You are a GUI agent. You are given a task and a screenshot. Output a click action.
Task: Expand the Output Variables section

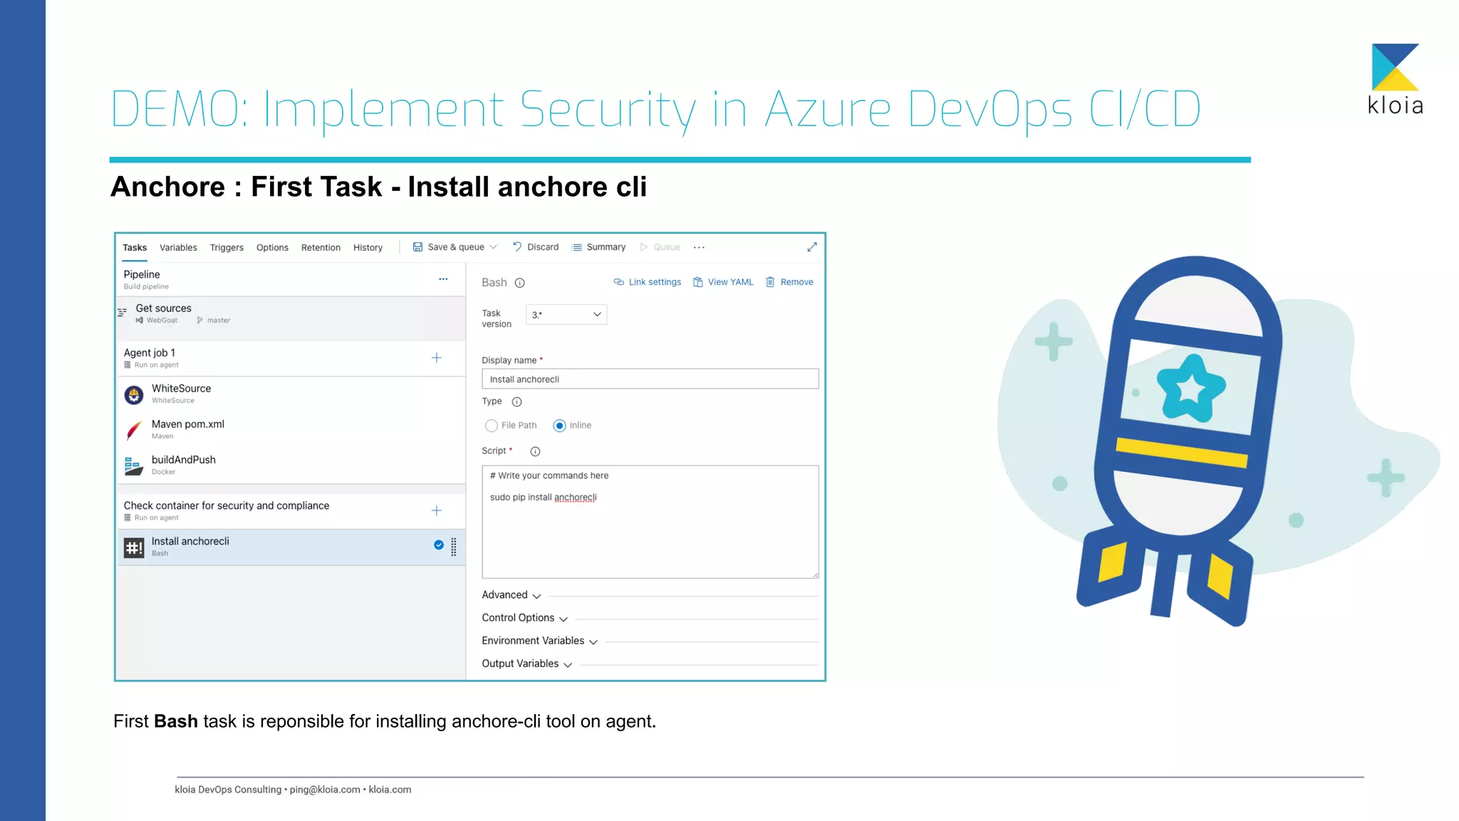point(527,663)
